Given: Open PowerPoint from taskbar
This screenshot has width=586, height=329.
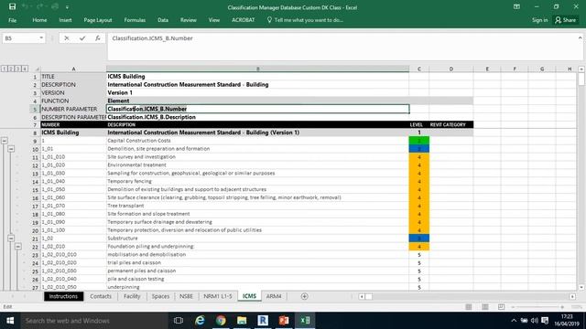Looking at the screenshot, I should (x=284, y=321).
